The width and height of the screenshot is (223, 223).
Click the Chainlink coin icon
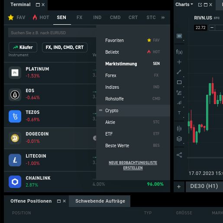(x=15, y=182)
